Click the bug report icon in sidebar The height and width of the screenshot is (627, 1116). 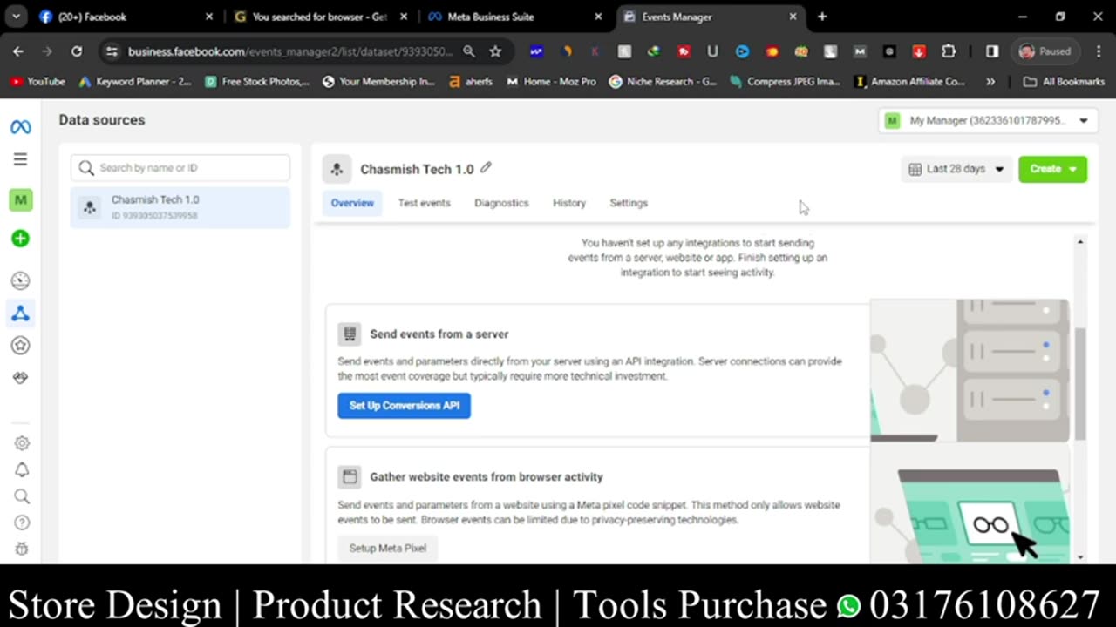[x=22, y=549]
